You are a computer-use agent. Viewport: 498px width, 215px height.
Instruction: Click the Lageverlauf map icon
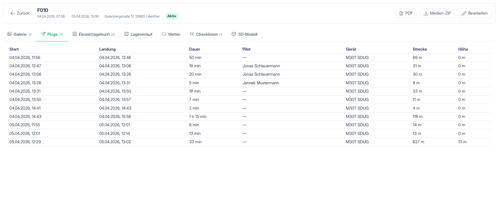tap(126, 34)
